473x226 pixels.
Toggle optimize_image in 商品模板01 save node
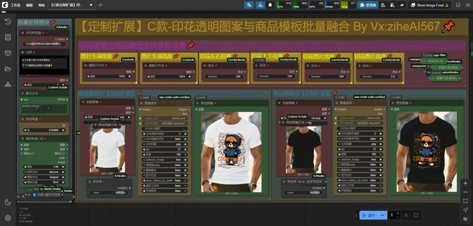[165, 160]
